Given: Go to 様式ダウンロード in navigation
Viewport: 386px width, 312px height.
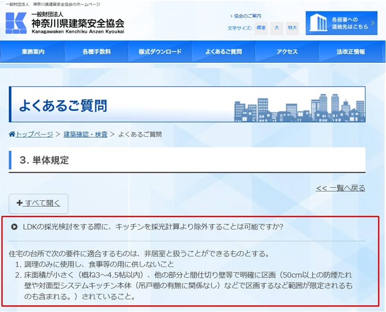Looking at the screenshot, I should tap(160, 52).
